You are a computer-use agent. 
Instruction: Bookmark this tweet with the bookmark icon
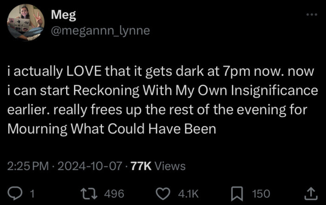(238, 193)
